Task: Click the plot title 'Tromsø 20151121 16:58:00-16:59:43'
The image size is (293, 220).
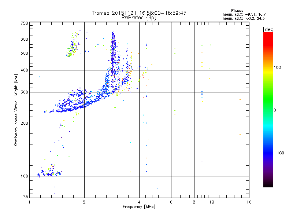Action: (x=139, y=13)
